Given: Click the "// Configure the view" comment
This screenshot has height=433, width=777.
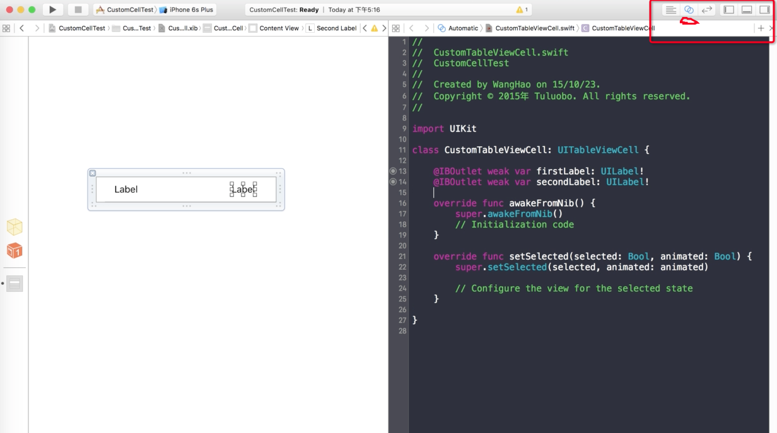Looking at the screenshot, I should click(x=574, y=289).
